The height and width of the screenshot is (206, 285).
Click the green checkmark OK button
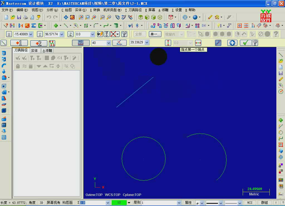pos(245,43)
